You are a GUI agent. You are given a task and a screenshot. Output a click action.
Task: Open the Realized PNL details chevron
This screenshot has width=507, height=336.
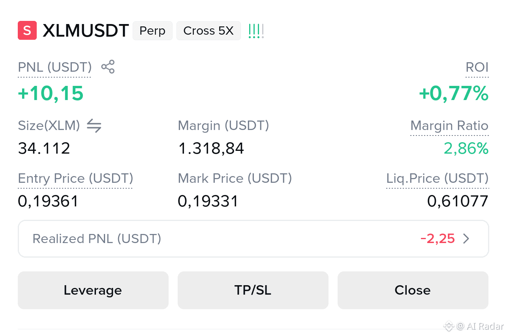[466, 239]
